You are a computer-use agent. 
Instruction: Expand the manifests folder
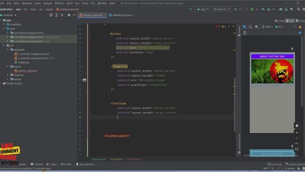click(x=4, y=24)
